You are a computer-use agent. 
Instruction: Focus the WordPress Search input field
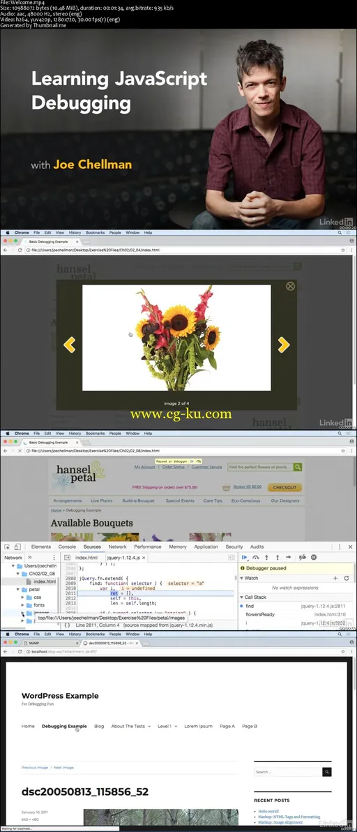[289, 772]
